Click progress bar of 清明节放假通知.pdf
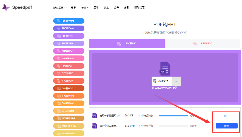The width and height of the screenshot is (242, 137). pyautogui.click(x=173, y=116)
